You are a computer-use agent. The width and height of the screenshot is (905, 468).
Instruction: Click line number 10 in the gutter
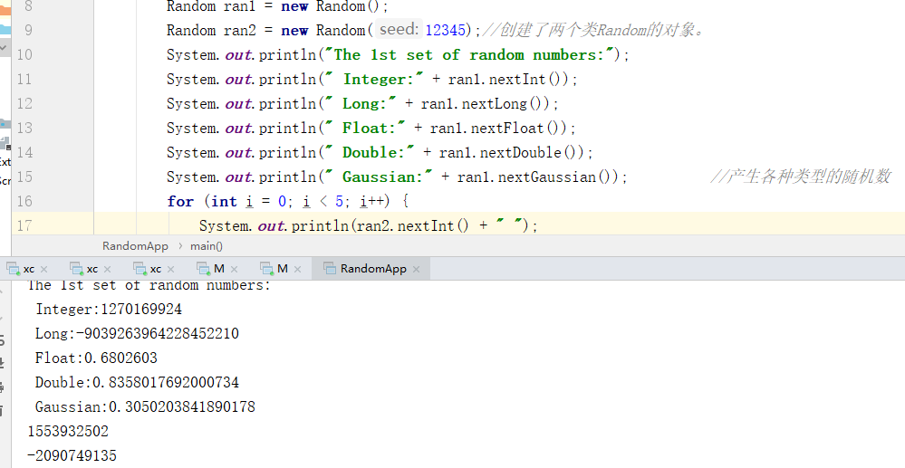click(24, 55)
